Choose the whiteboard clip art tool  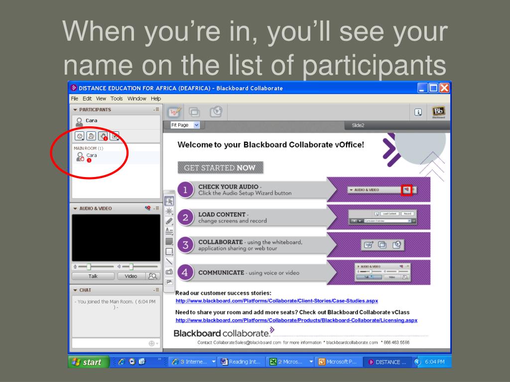(169, 282)
